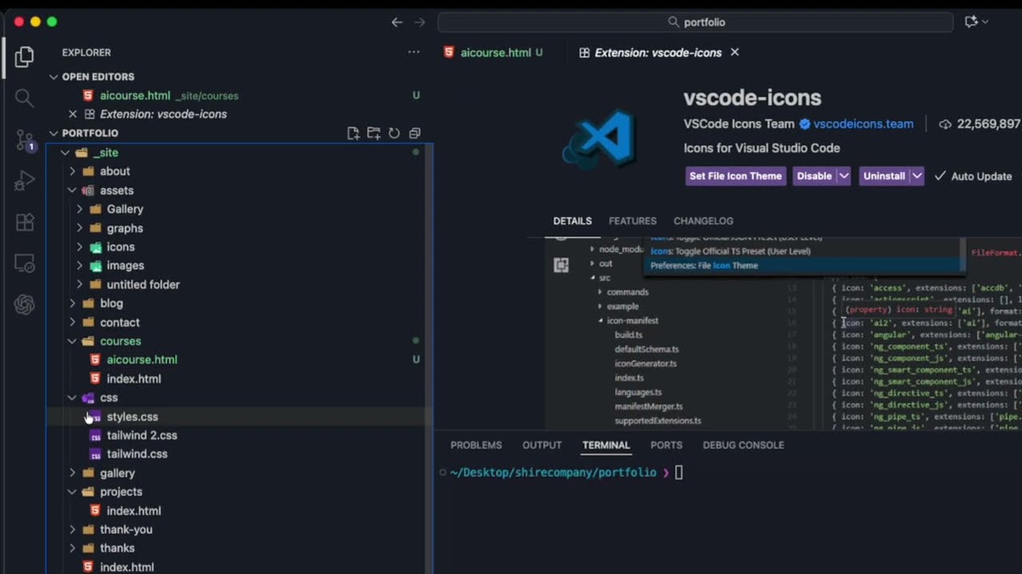Click the styles.css file icon

(95, 417)
